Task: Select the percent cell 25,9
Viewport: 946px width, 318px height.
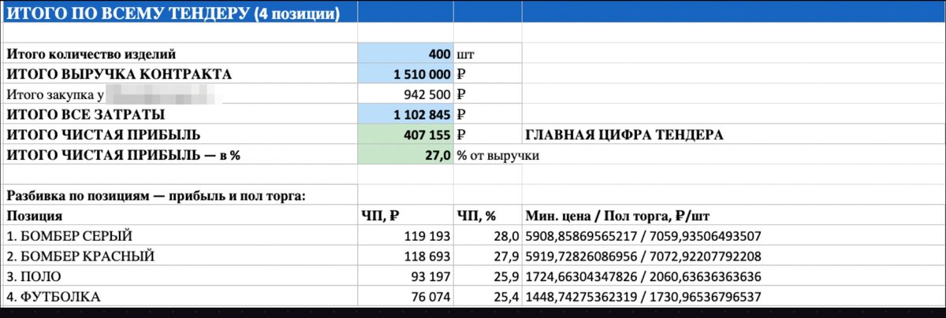Action: 487,276
